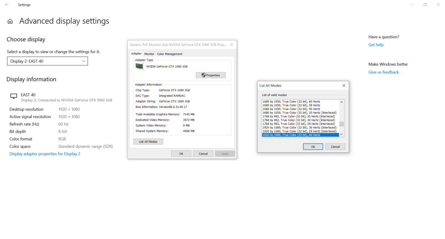Minimize the Settings window
The width and height of the screenshot is (445, 239).
click(x=412, y=5)
